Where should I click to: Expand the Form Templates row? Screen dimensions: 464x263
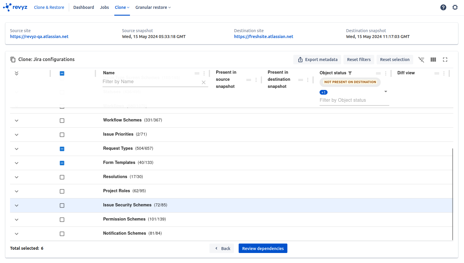point(17,163)
